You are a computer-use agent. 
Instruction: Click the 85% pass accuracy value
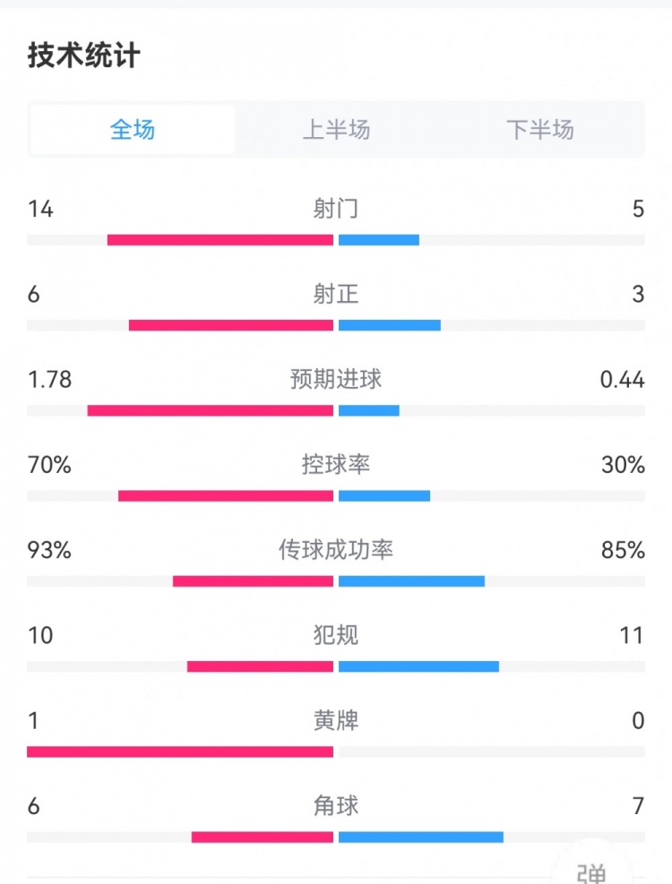[x=625, y=550]
